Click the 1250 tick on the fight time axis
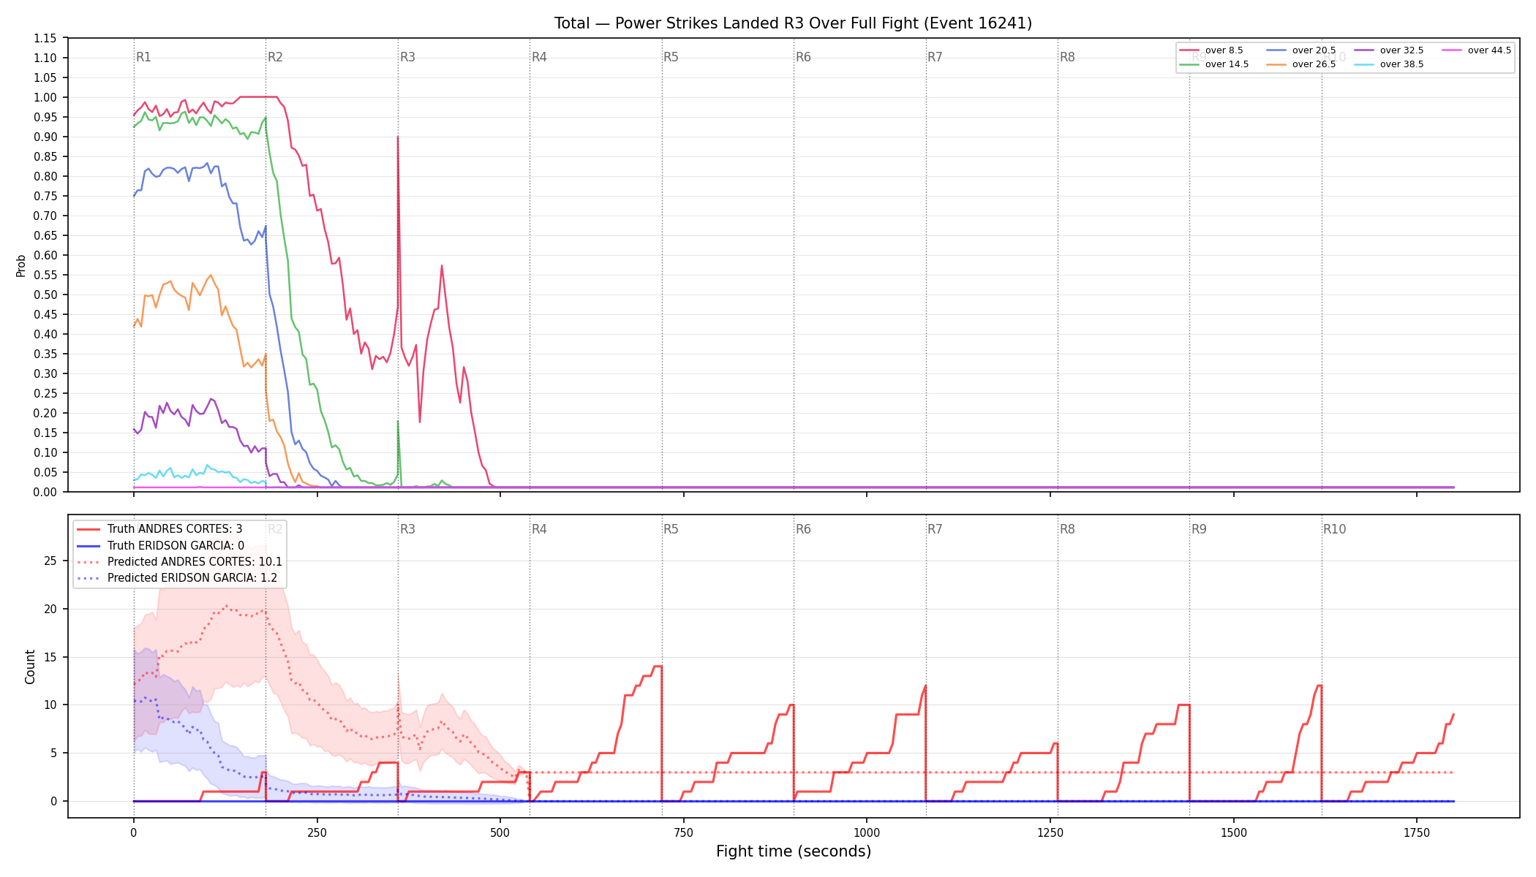 tap(1050, 832)
